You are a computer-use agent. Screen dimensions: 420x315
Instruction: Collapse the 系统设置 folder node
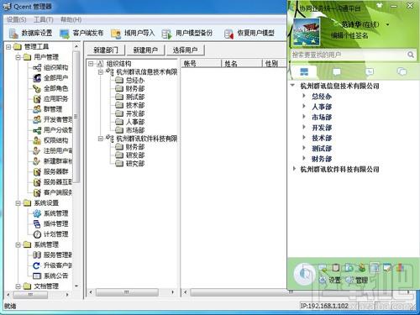click(18, 203)
